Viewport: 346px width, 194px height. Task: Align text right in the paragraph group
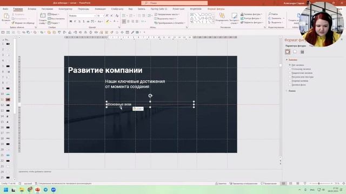click(x=132, y=22)
